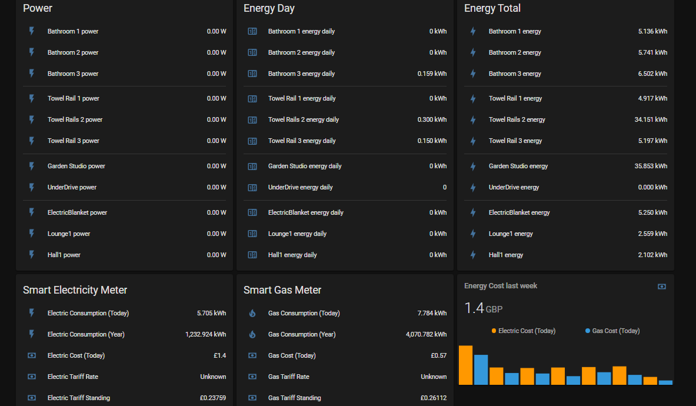Toggle the Gas Cost (Today) legend series
Viewport: 696px width, 406px height.
point(612,331)
